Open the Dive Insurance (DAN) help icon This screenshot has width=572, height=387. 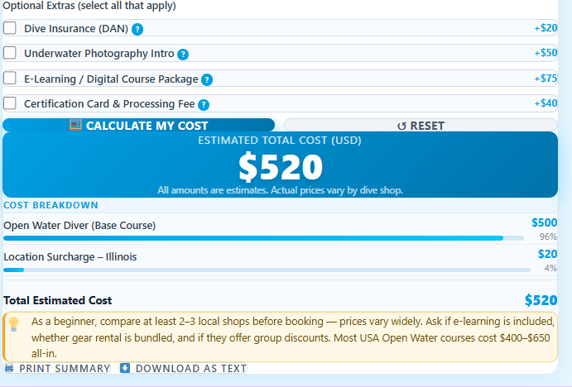point(137,29)
